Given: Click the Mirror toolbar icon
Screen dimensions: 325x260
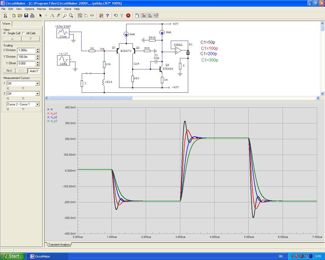Looking at the screenshot, I should click(x=92, y=15).
